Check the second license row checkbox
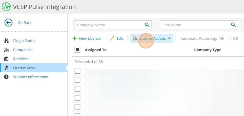 [x=77, y=80]
